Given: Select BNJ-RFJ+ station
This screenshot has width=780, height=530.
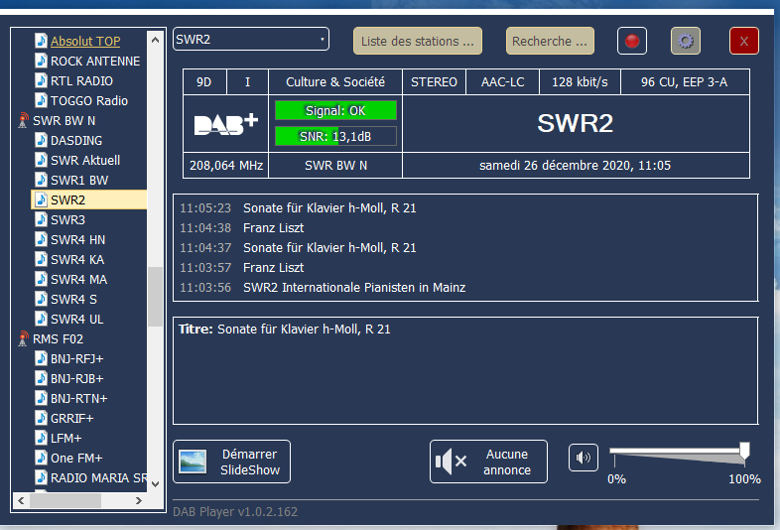Looking at the screenshot, I should [x=76, y=359].
